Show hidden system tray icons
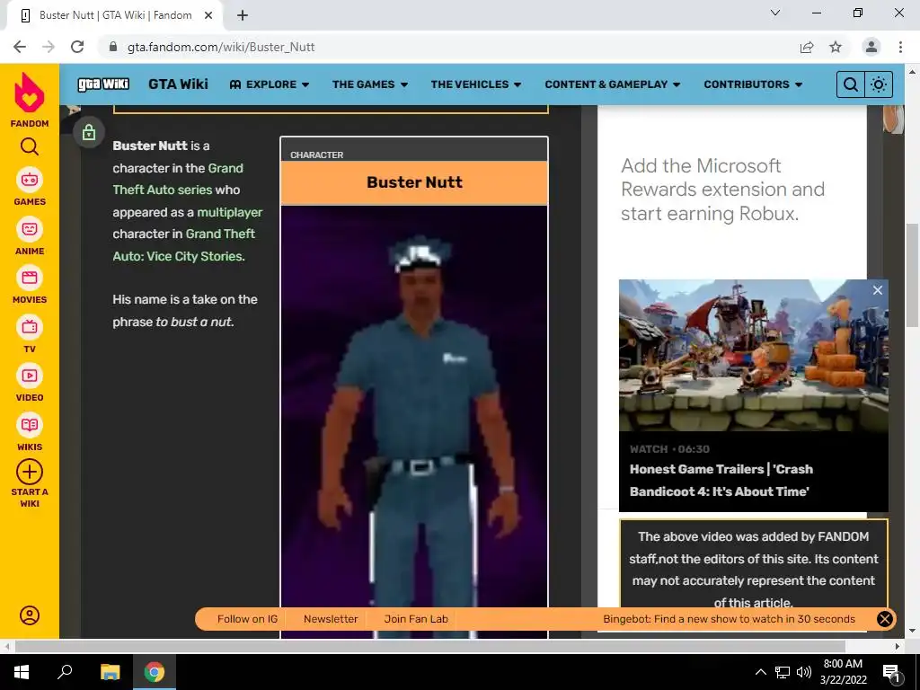This screenshot has width=920, height=690. (x=760, y=672)
